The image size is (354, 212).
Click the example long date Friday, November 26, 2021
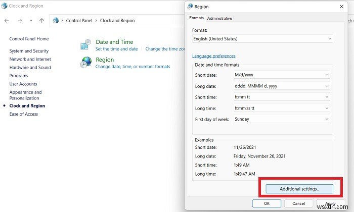click(x=259, y=156)
